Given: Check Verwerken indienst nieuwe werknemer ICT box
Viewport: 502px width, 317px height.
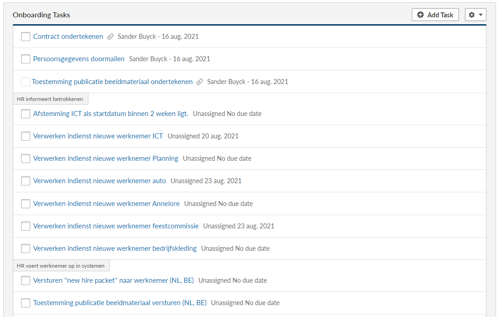Looking at the screenshot, I should [x=26, y=136].
